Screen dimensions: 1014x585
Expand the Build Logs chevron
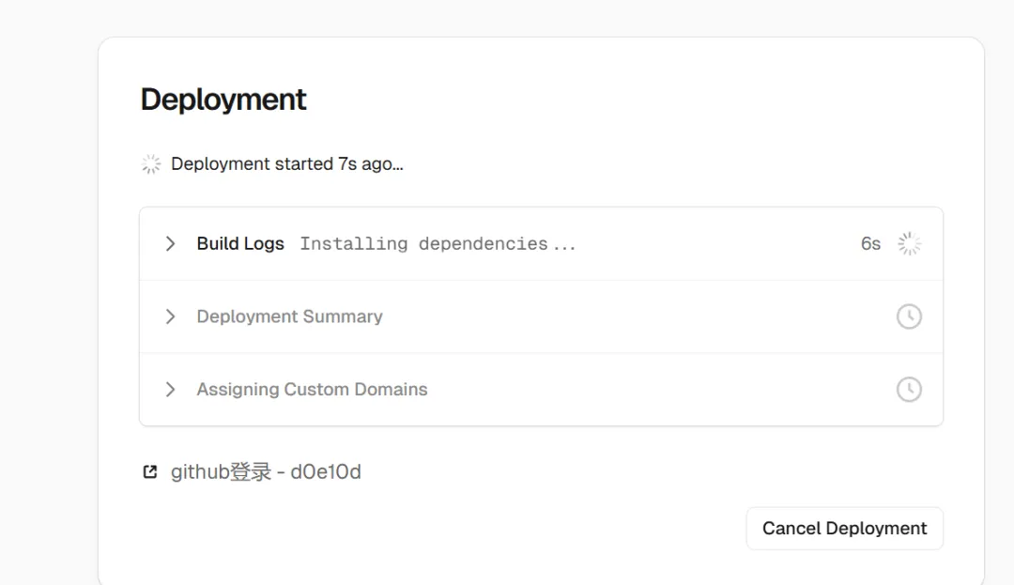click(x=170, y=244)
